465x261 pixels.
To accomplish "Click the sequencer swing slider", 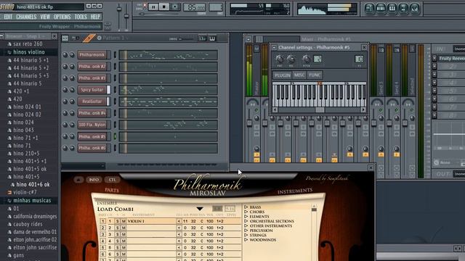I will click(185, 38).
